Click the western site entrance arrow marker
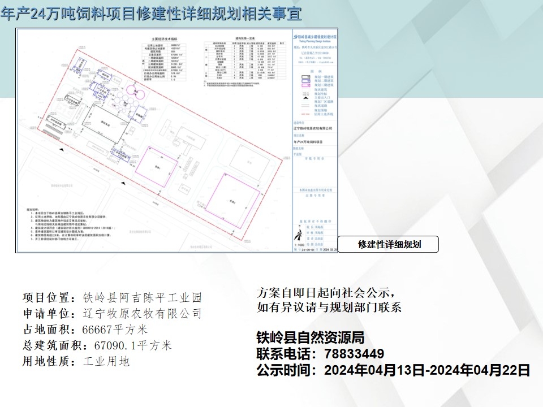The height and width of the screenshot is (407, 543). [x=62, y=149]
